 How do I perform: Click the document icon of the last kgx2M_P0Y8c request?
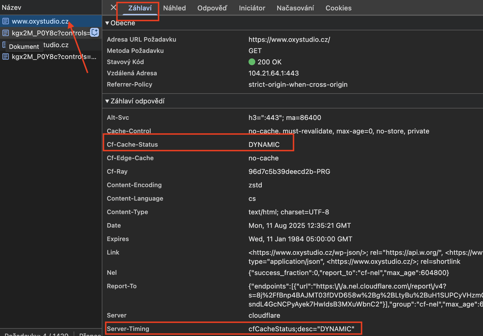(x=6, y=57)
